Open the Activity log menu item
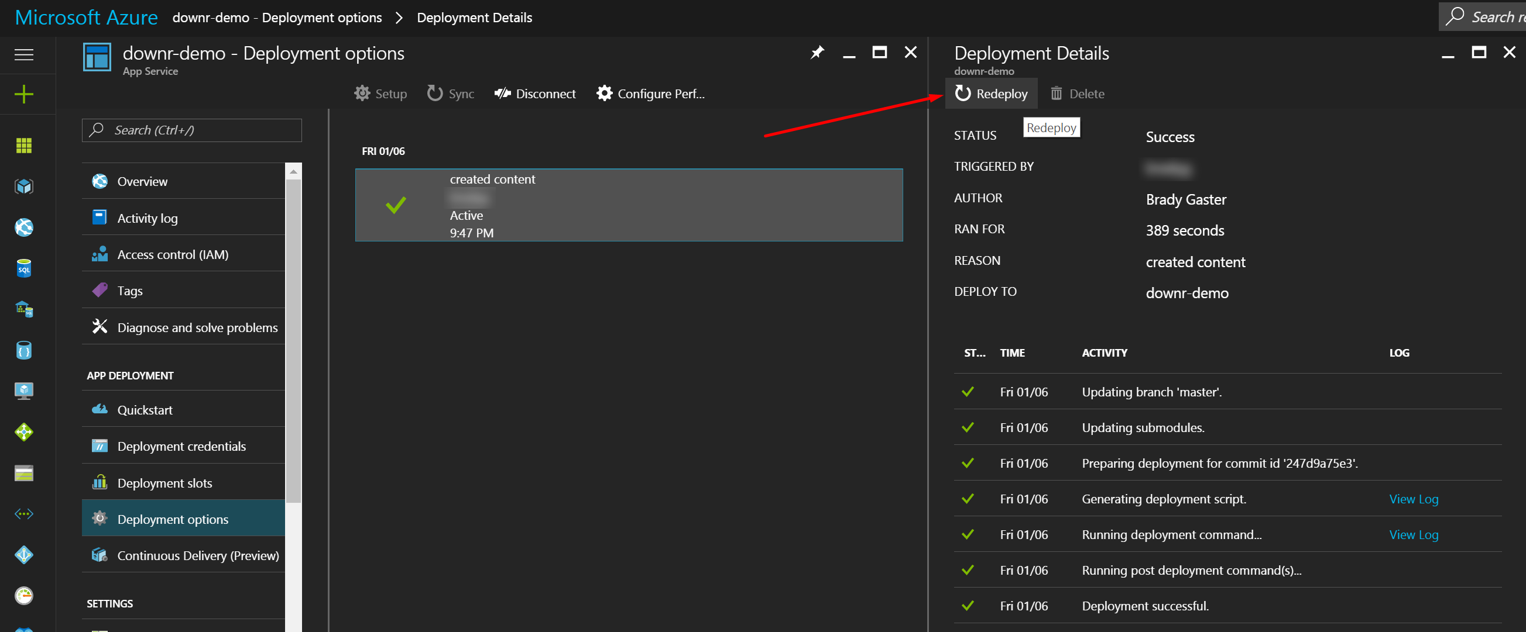Screen dimensions: 1526x632 tap(183, 217)
